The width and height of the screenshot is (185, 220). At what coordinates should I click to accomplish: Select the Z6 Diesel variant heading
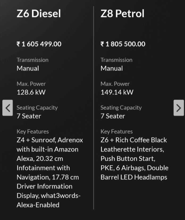click(39, 14)
